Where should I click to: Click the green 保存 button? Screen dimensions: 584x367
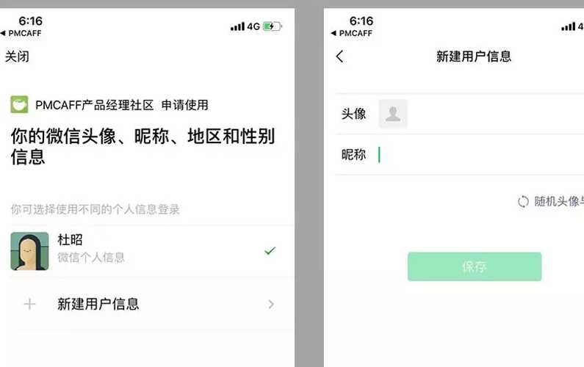point(475,266)
